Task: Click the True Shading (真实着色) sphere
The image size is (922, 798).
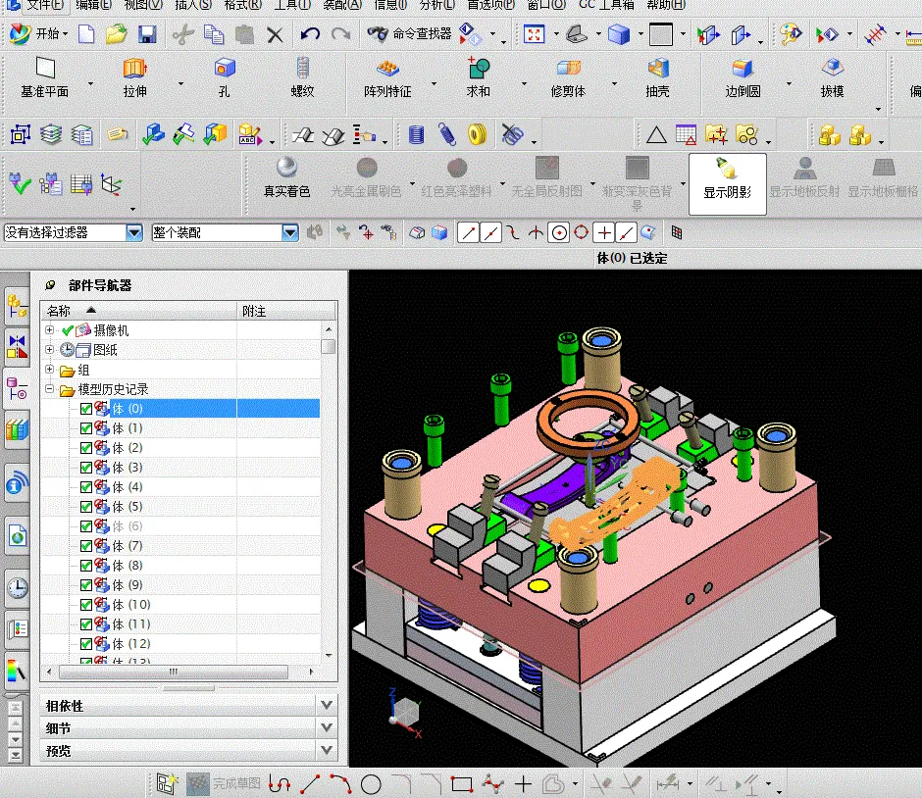Action: pos(286,177)
